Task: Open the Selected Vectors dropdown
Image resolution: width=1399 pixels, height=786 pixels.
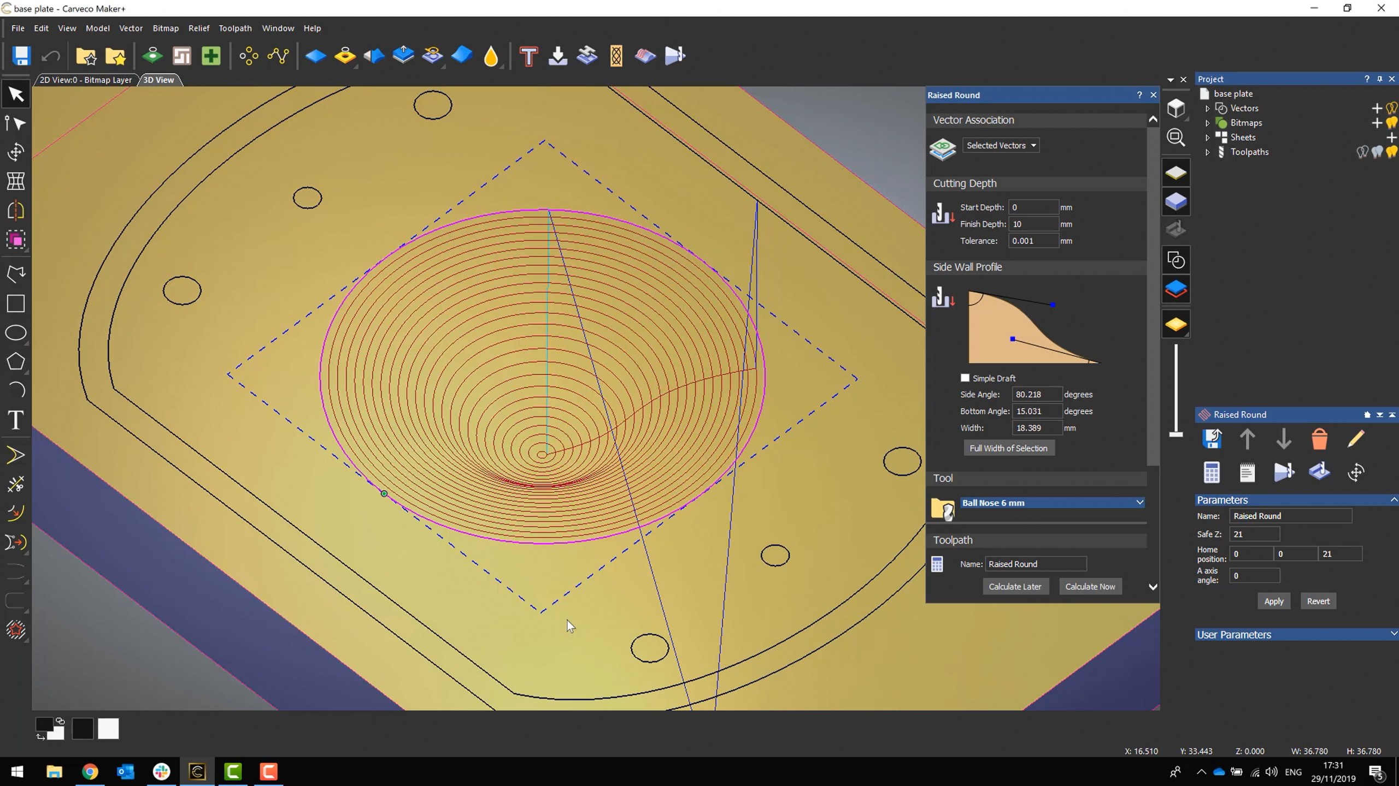Action: 1001,145
